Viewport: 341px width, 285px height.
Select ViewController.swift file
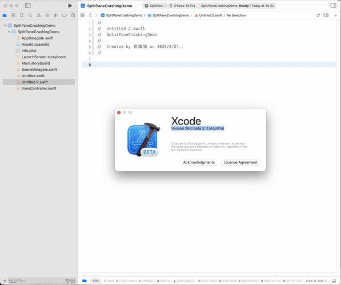tap(39, 89)
